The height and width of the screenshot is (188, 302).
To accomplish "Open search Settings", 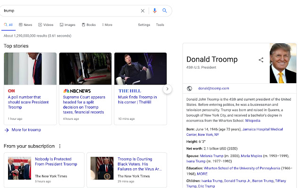I will click(144, 25).
